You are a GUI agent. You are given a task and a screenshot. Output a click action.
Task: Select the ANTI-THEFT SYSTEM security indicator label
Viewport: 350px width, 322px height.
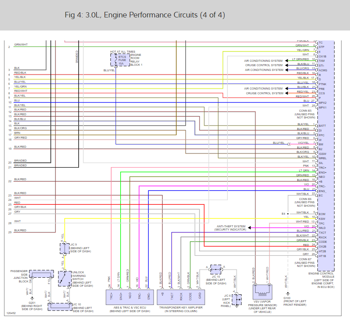click(230, 228)
